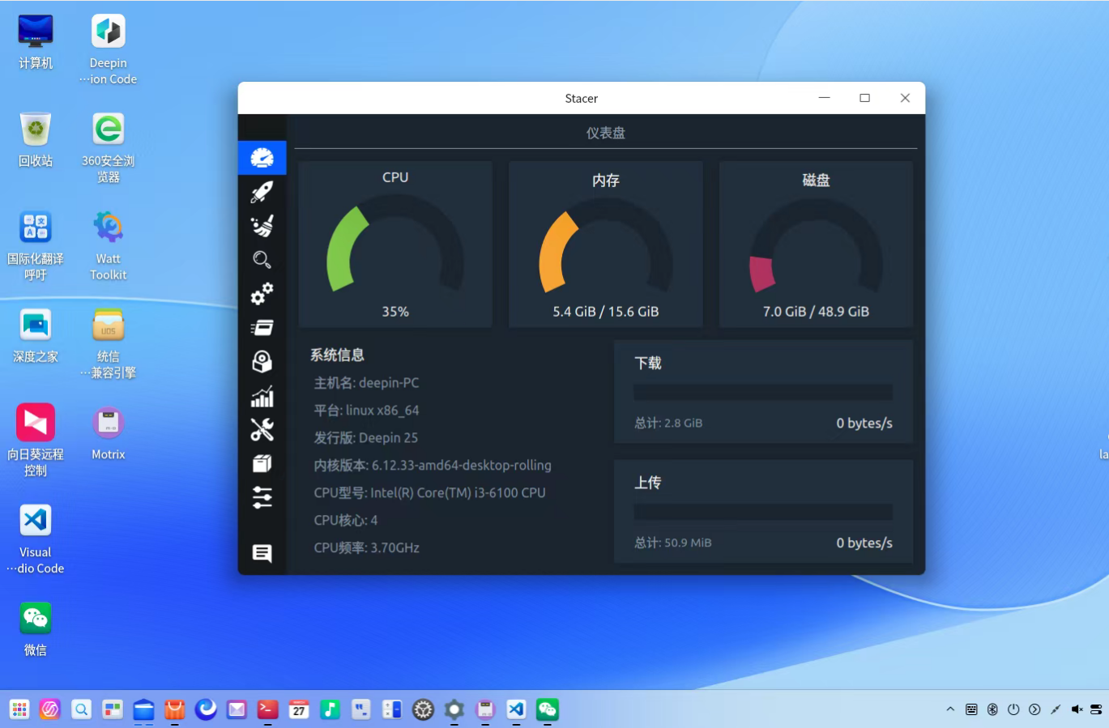The width and height of the screenshot is (1109, 728).
Task: Open the 向日葵远程控制 desktop icon
Action: click(36, 441)
